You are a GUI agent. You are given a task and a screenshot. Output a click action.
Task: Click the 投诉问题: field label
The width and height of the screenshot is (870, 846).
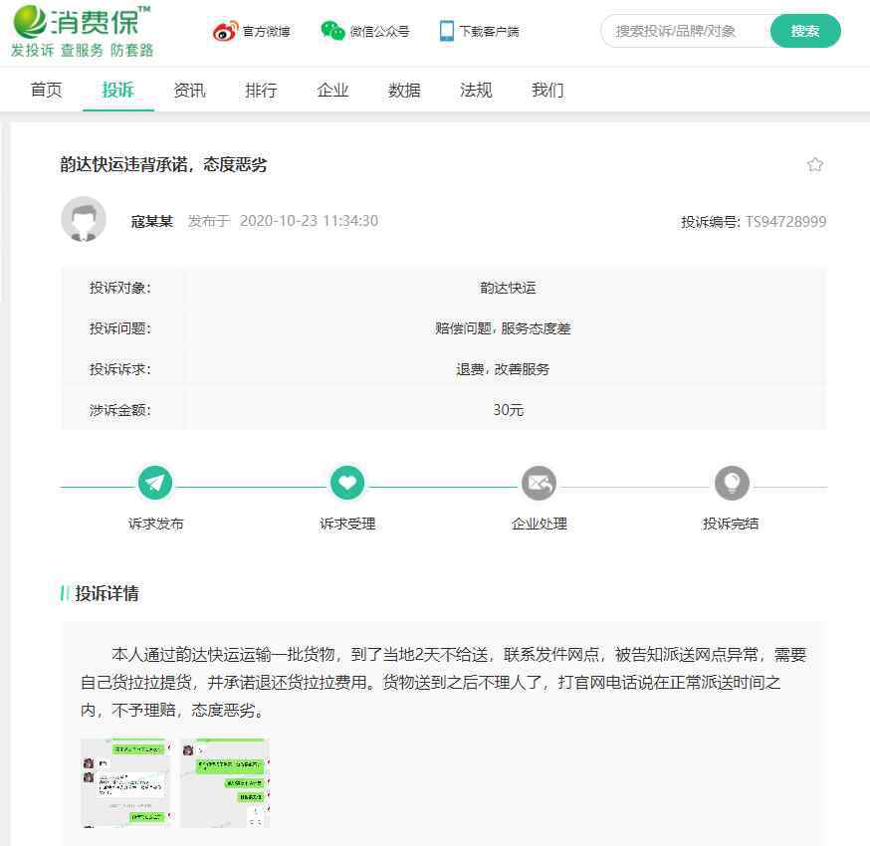point(119,328)
